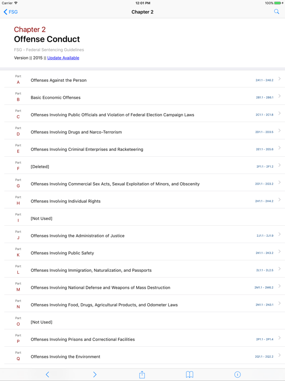Tap section range 2D1.1 - 2D3.5
Viewport: 285px width, 381px height.
tap(264, 132)
